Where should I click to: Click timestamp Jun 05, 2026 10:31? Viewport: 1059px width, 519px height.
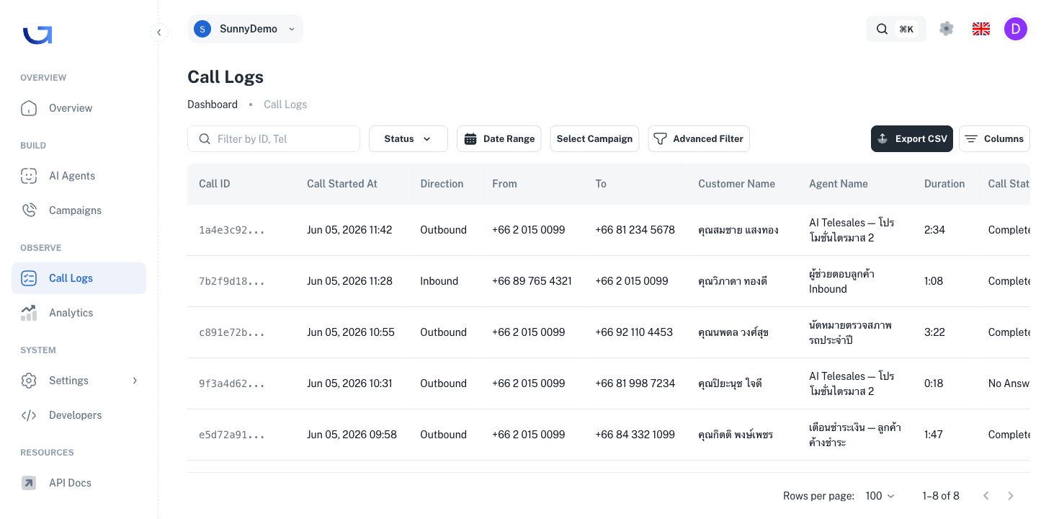349,383
